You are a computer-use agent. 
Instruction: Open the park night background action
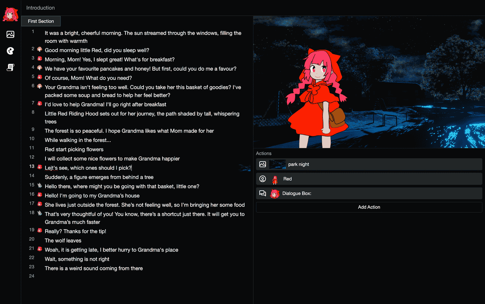(369, 164)
